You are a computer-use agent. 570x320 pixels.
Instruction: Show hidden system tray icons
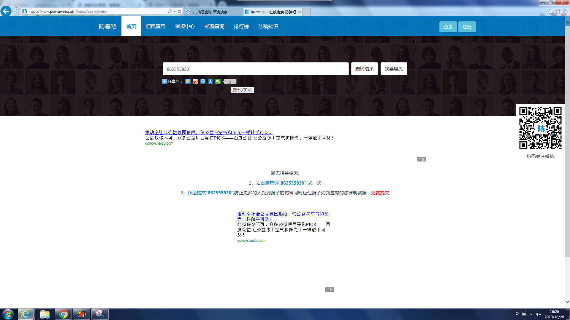coord(531,314)
